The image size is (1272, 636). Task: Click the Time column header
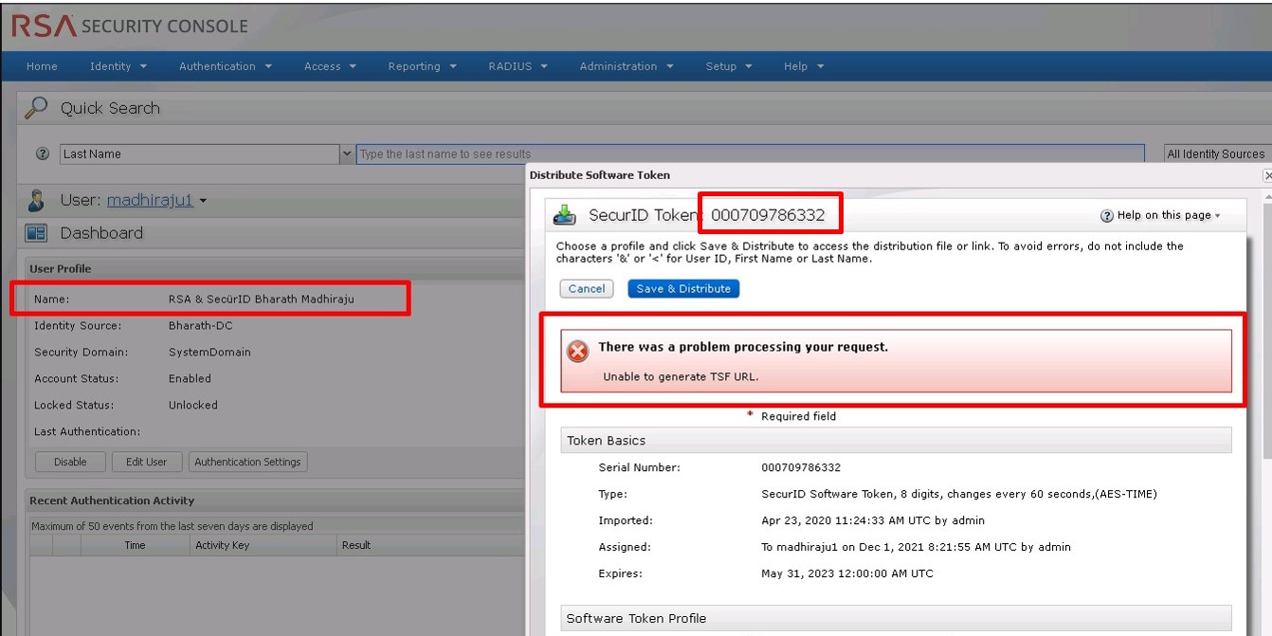point(135,545)
